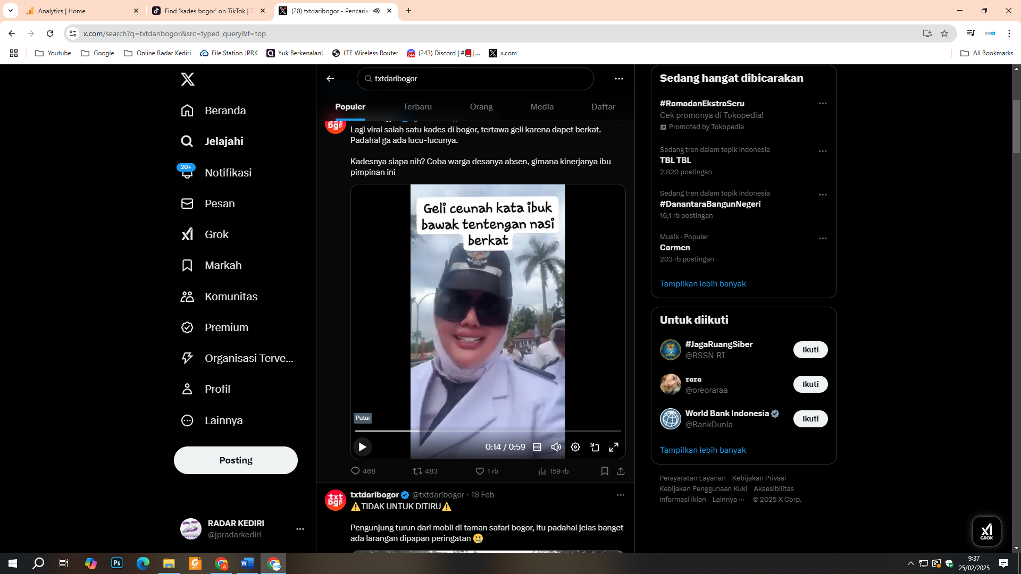The image size is (1021, 574).
Task: Repost the kades video post
Action: tap(425, 471)
